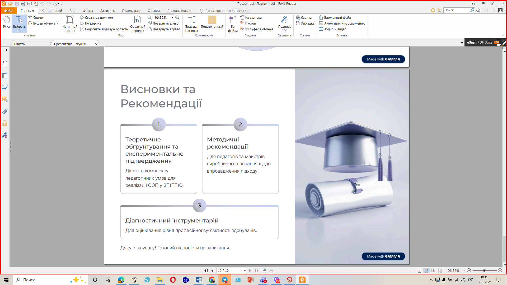This screenshot has width=507, height=285.
Task: Toggle continuous facing view mode
Action: coord(440,270)
